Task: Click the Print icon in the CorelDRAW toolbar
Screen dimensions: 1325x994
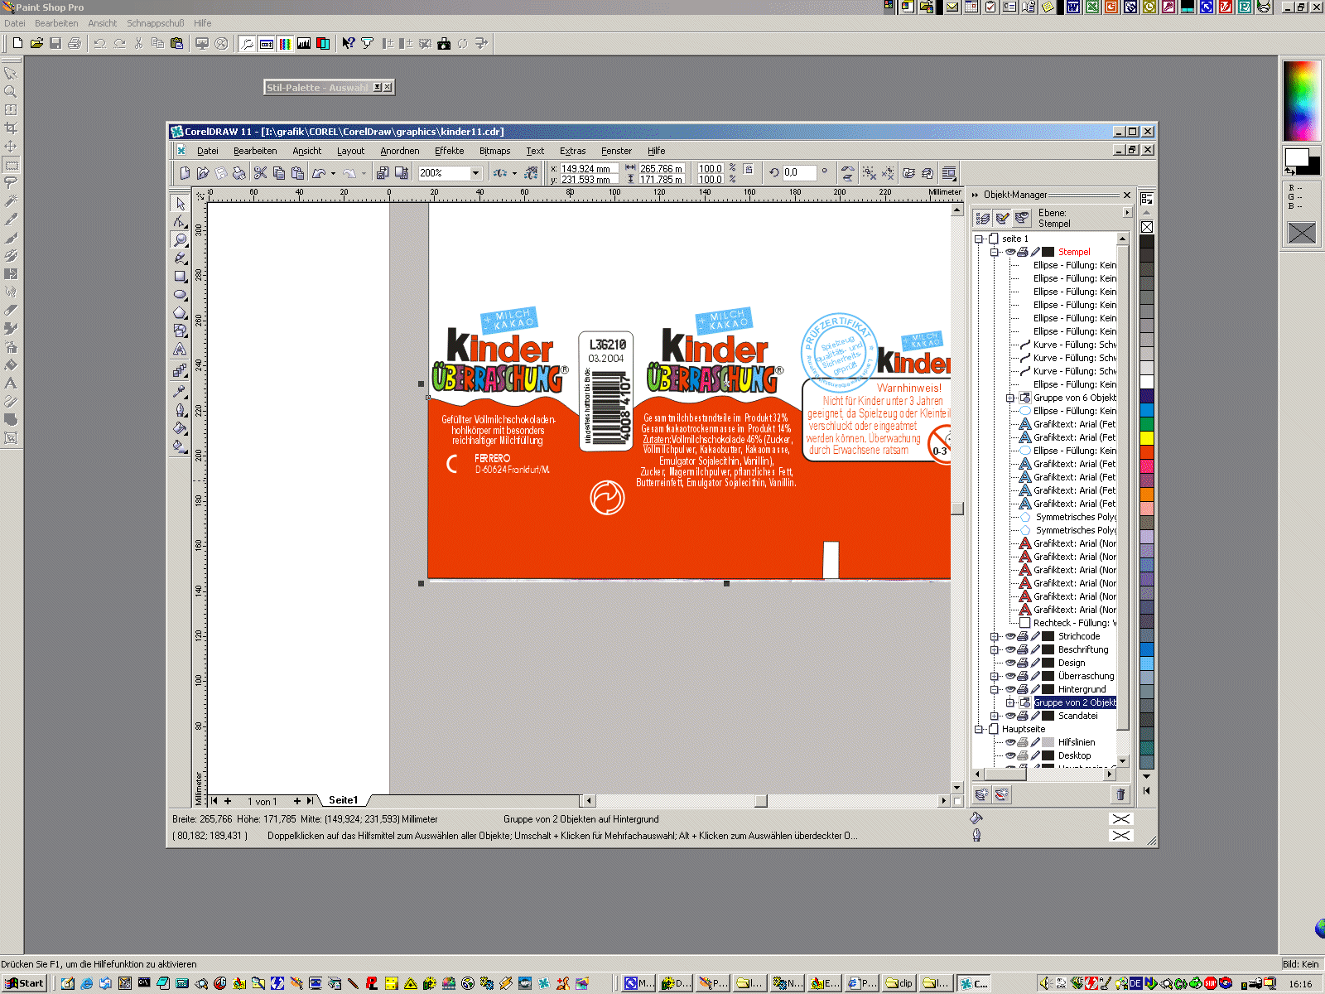Action: 238,172
